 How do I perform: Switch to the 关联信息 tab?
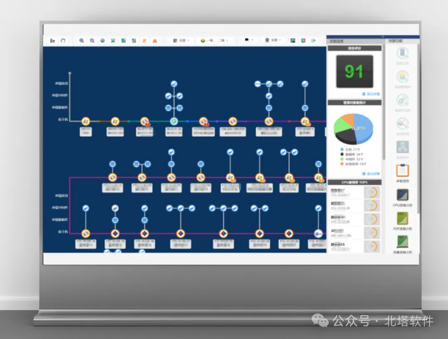pyautogui.click(x=336, y=41)
